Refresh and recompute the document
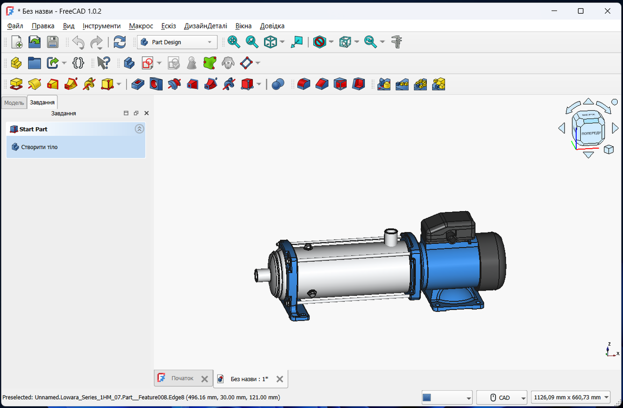The image size is (623, 408). 119,42
